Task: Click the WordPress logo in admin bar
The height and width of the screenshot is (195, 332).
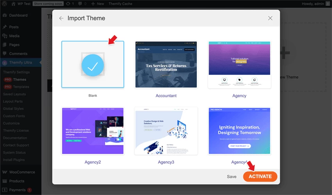Action: point(4,4)
